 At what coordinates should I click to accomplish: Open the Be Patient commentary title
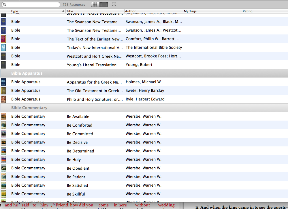[76, 177]
